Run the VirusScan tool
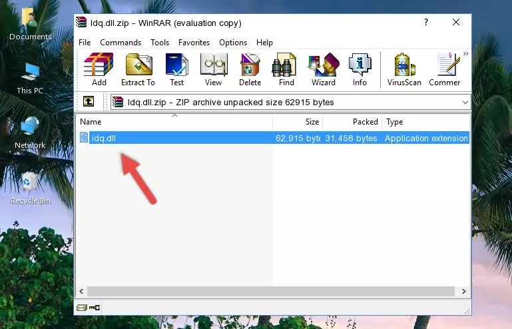Image resolution: width=512 pixels, height=329 pixels. click(404, 69)
